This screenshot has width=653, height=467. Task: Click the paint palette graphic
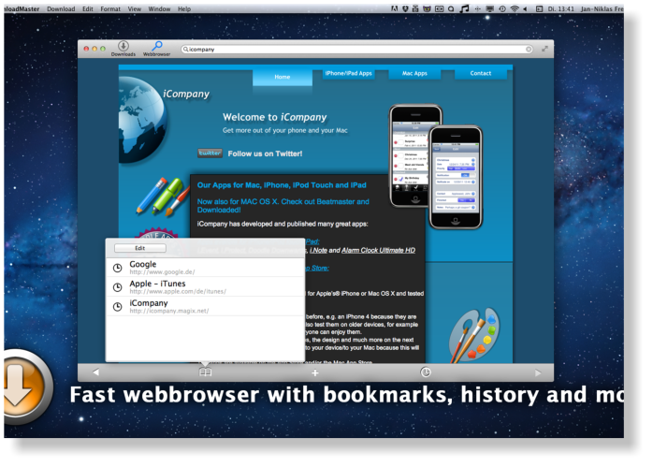[x=474, y=335]
